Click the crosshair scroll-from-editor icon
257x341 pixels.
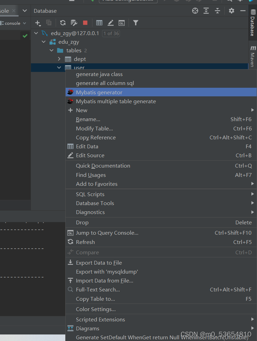195,11
